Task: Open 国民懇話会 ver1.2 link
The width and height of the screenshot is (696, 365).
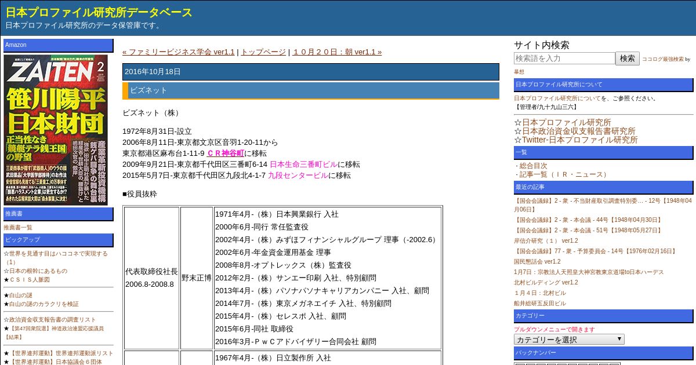Action: pos(537,262)
